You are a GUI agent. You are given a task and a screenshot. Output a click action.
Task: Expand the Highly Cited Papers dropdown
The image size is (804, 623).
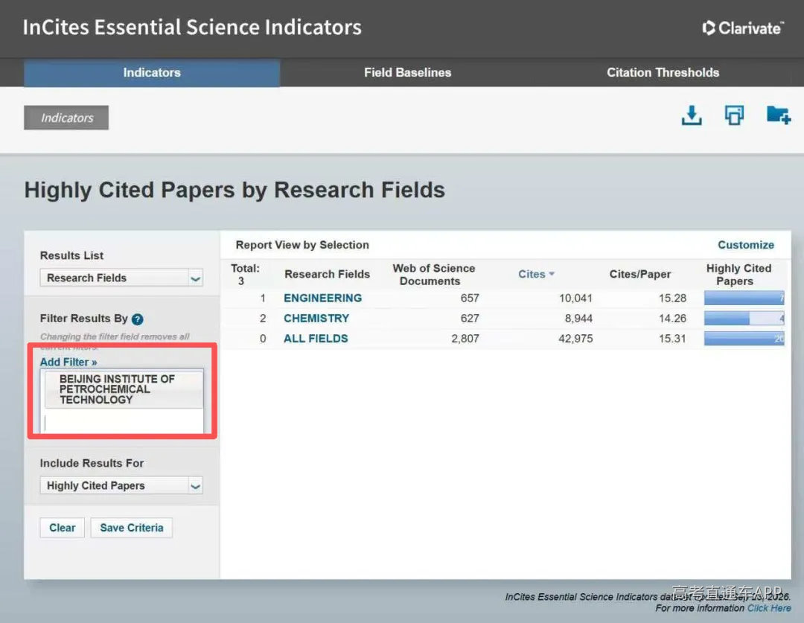click(x=121, y=485)
